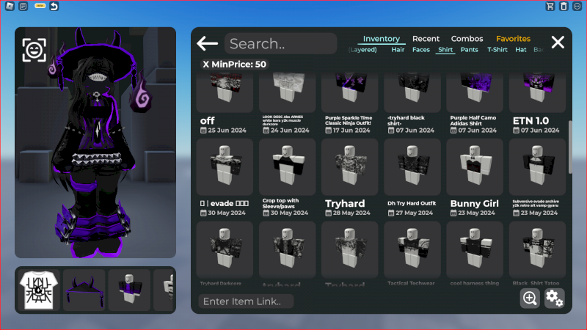Choose the 'off' shirt item

[x=225, y=93]
